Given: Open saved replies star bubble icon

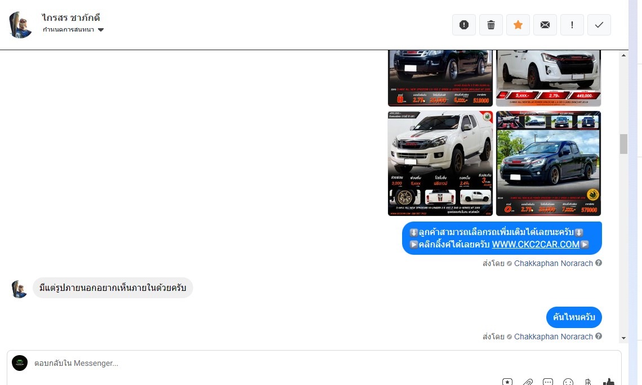Looking at the screenshot, I should (507, 382).
